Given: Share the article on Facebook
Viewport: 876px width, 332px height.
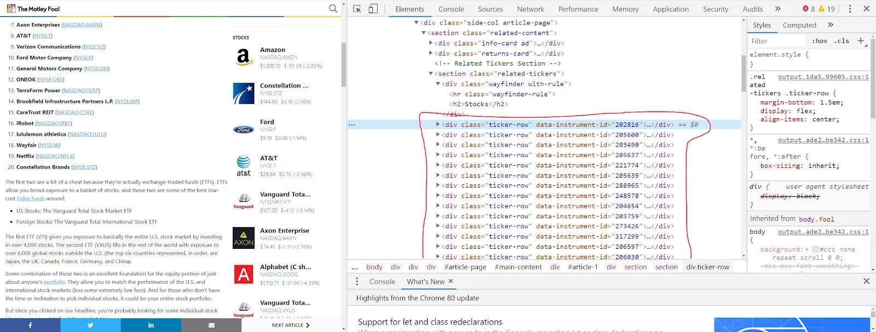Looking at the screenshot, I should pyautogui.click(x=30, y=325).
